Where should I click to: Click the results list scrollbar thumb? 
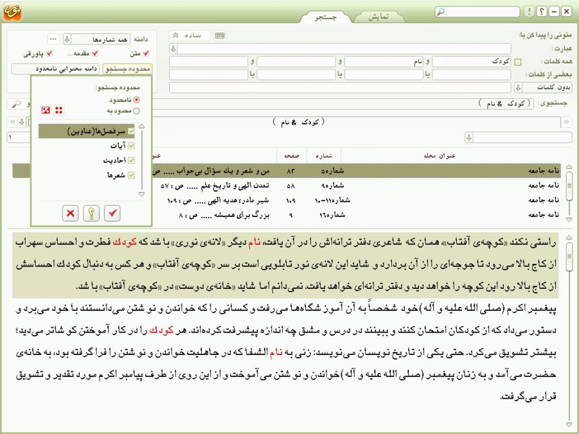click(x=569, y=186)
